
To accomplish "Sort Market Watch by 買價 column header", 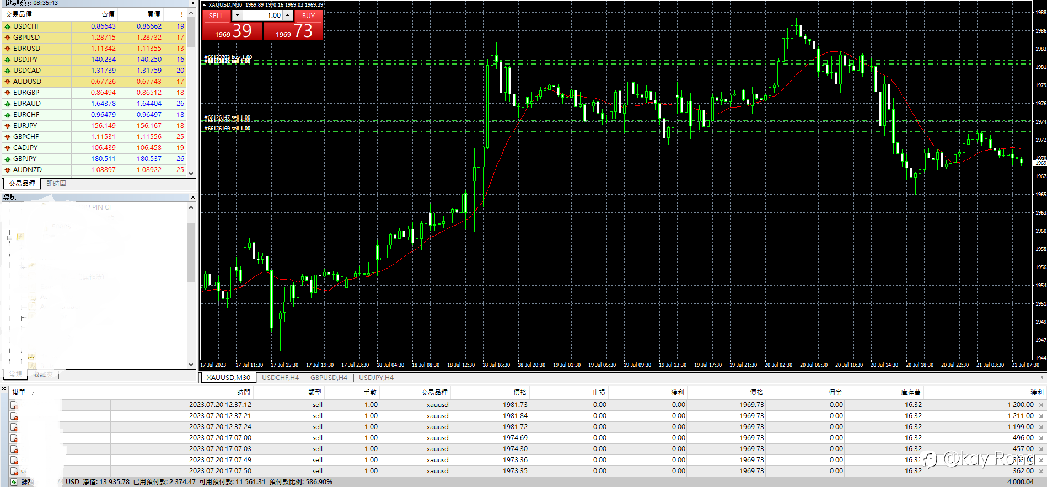I will (140, 14).
